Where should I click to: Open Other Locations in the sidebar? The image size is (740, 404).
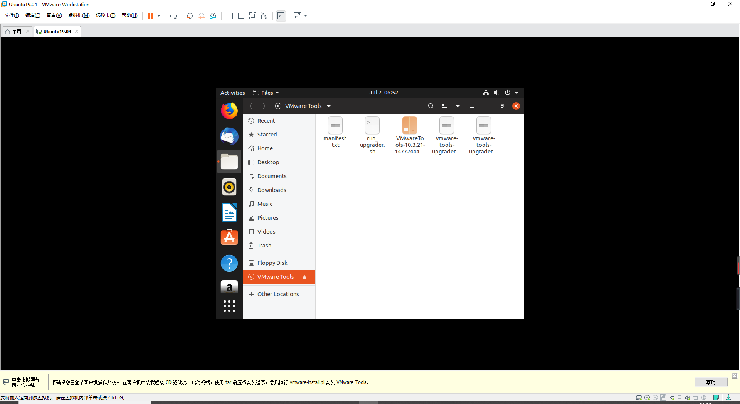tap(279, 294)
